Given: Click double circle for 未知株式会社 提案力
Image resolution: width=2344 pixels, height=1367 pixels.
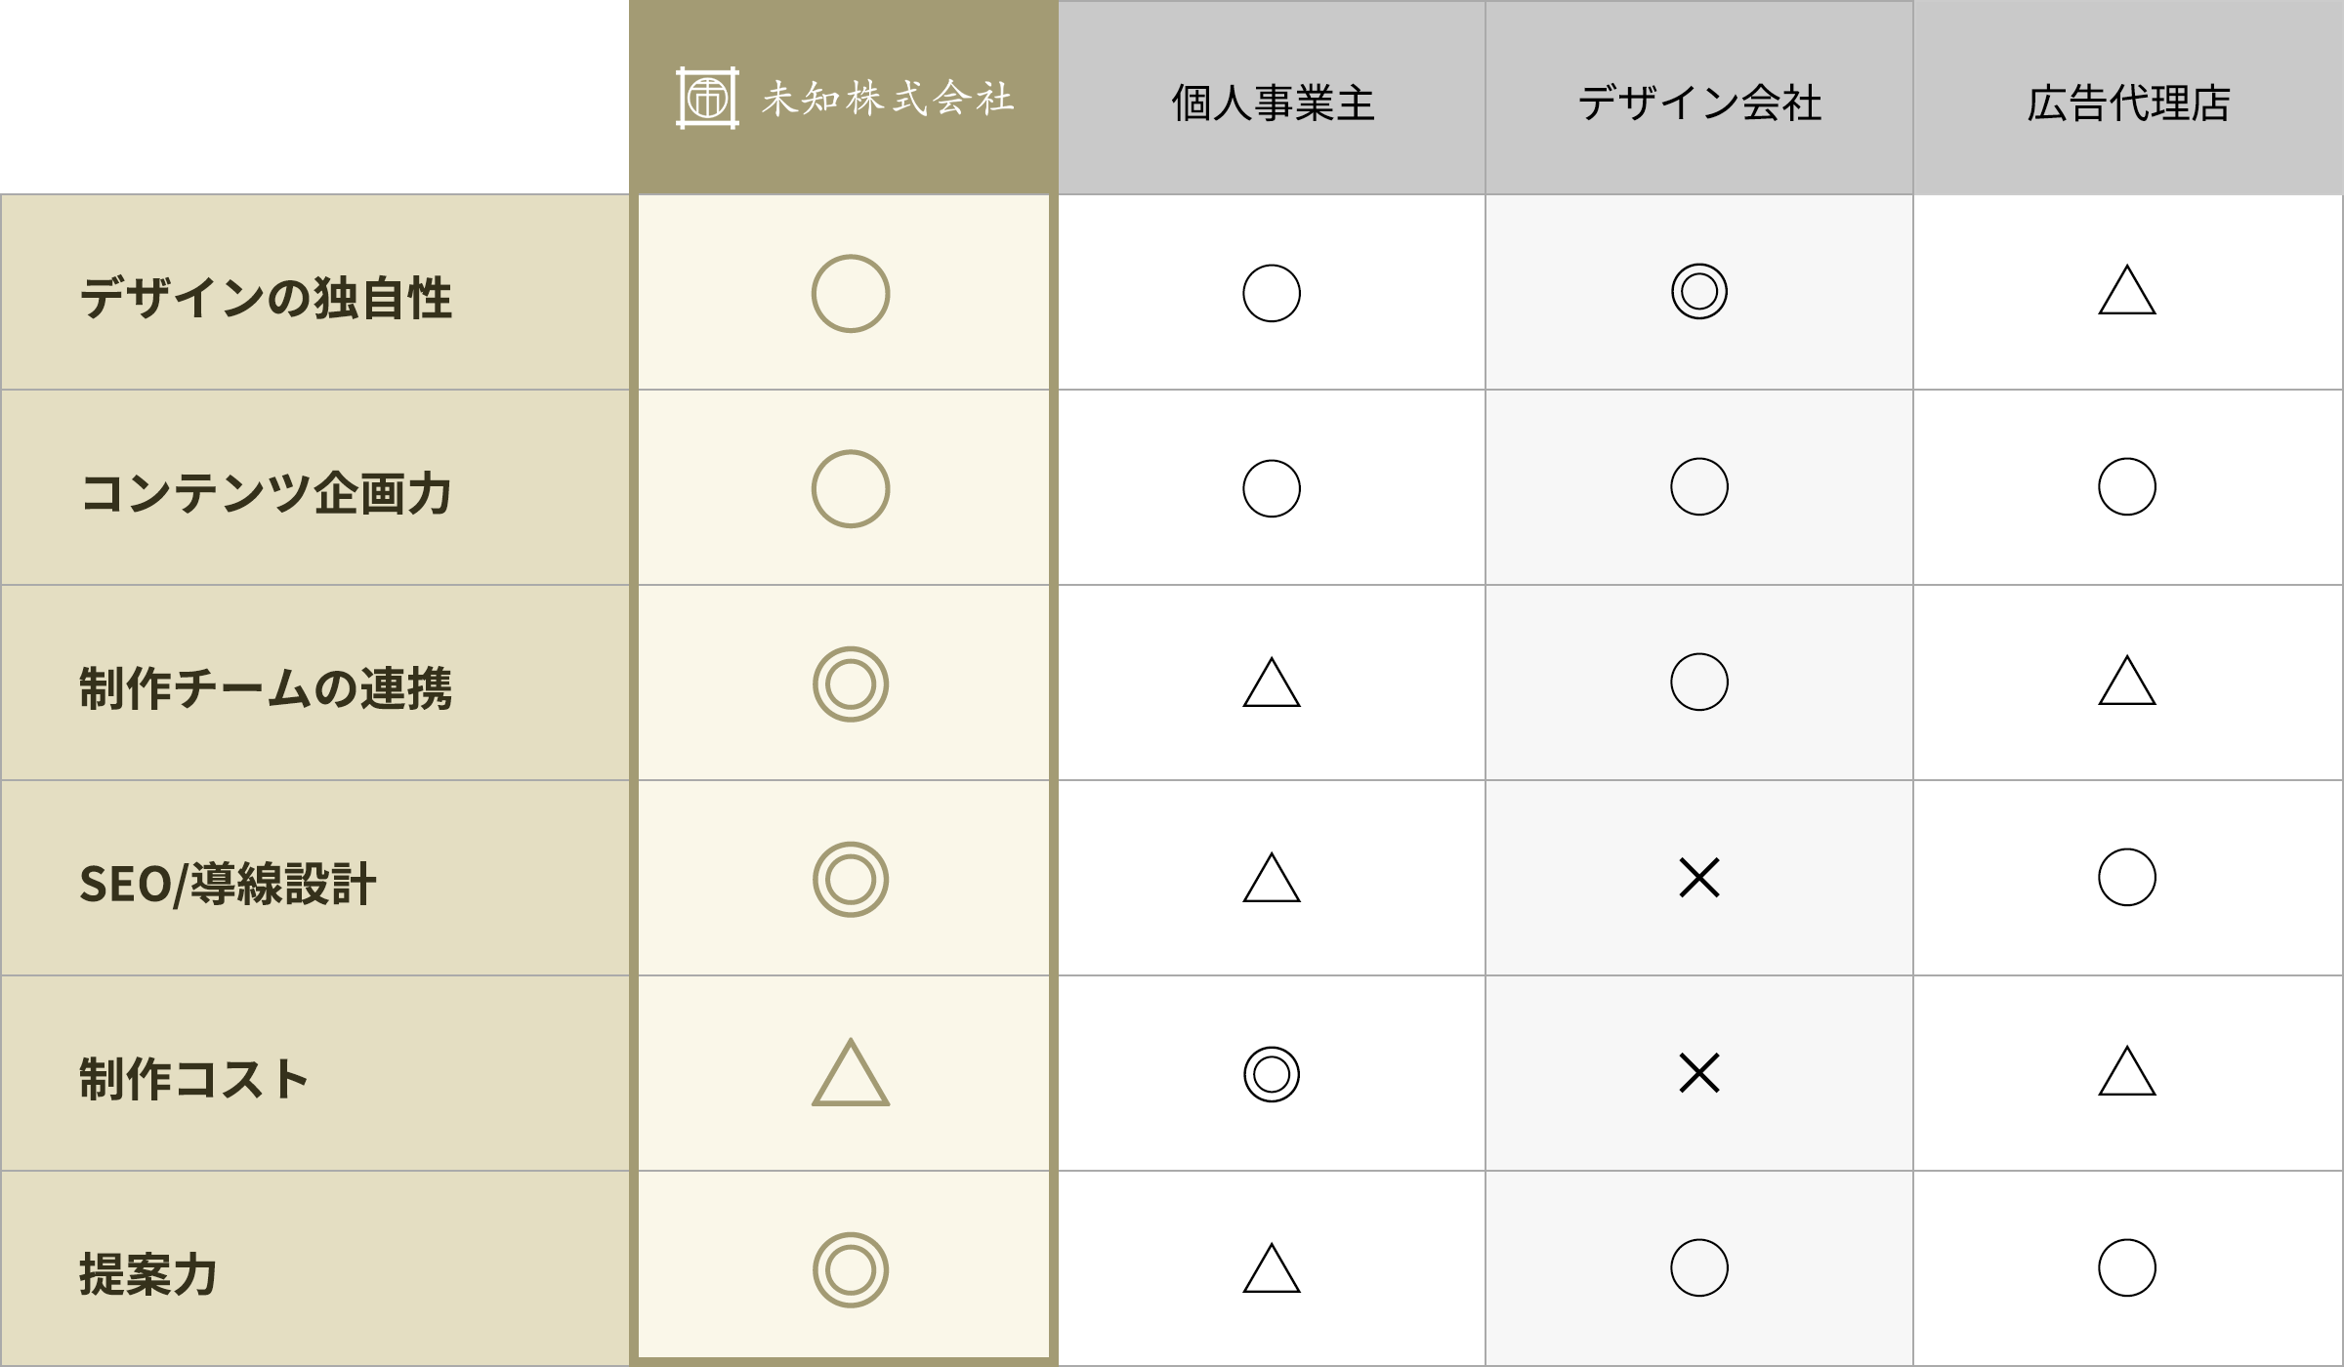Looking at the screenshot, I should point(851,1269).
